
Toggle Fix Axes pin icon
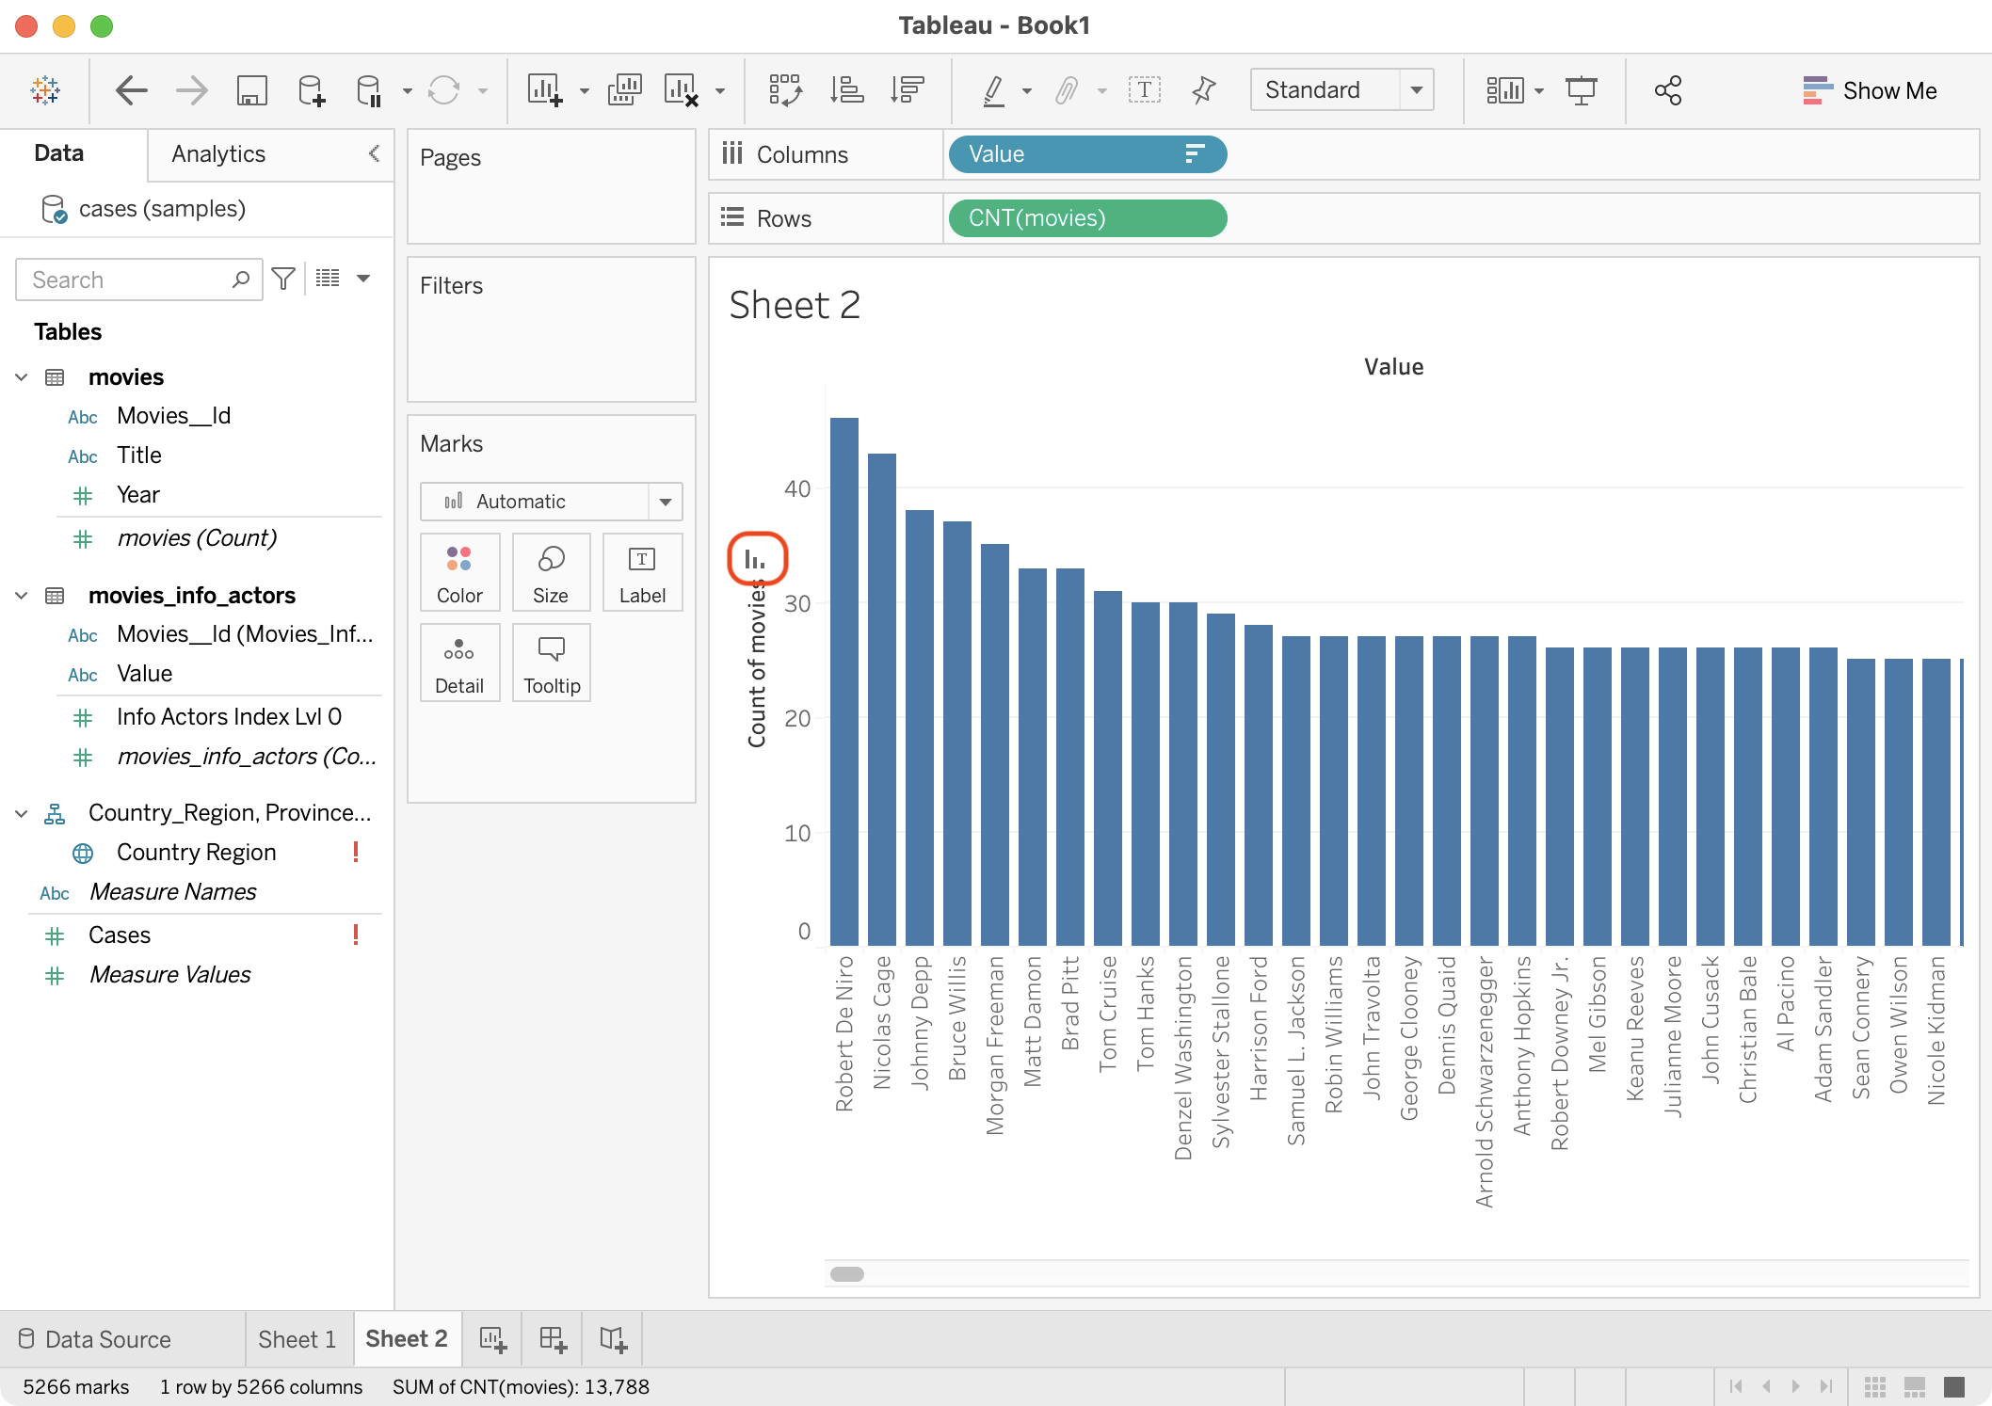(x=1203, y=90)
